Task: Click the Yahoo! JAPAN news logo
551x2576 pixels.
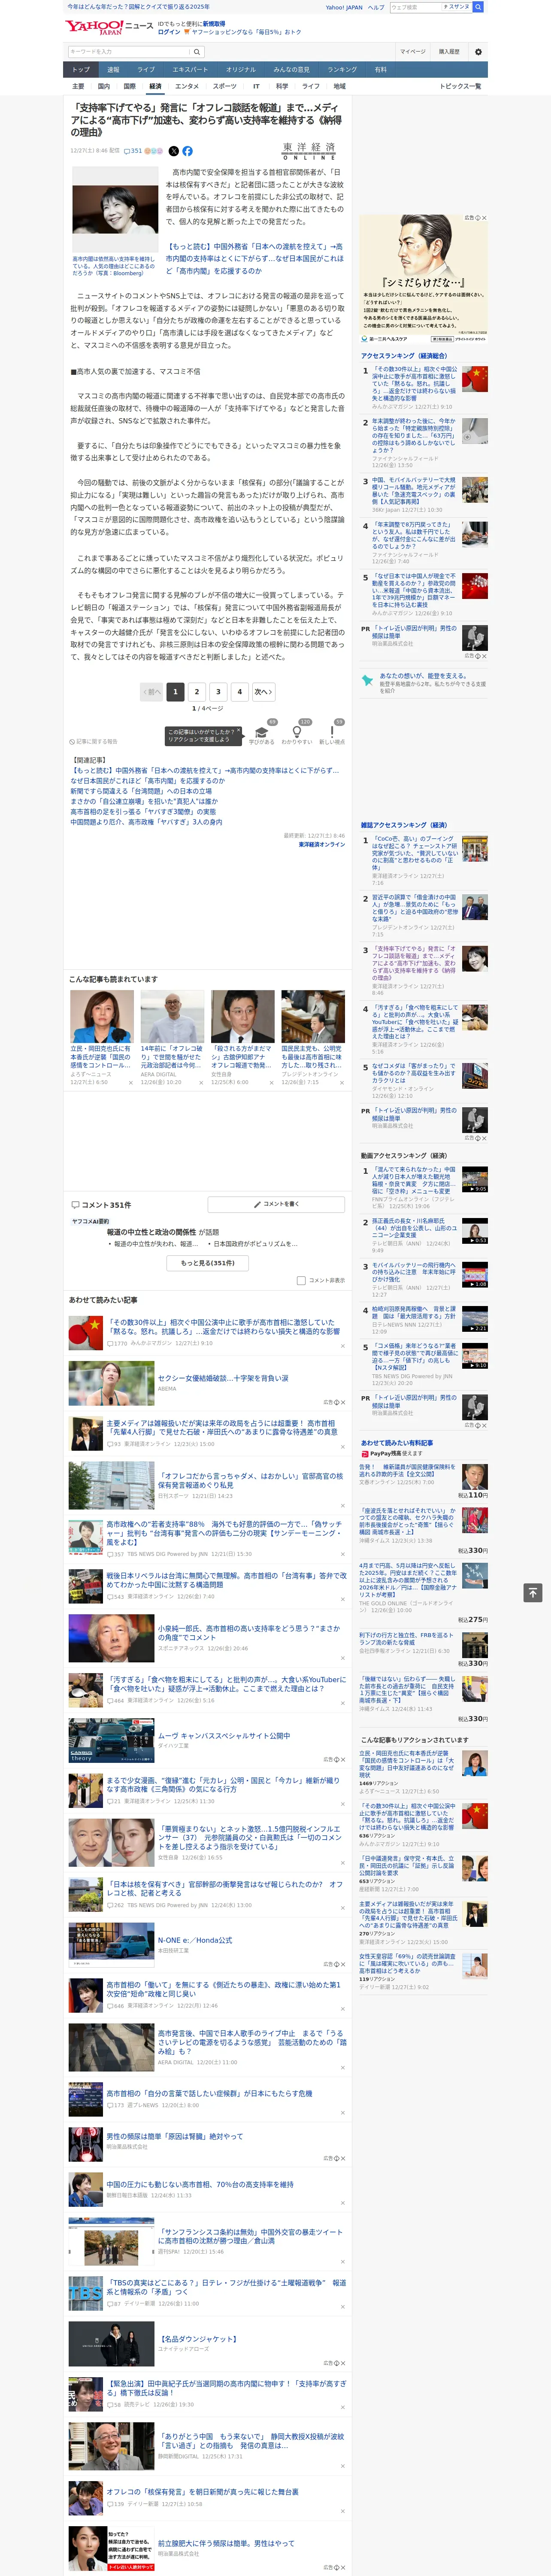Action: pyautogui.click(x=109, y=27)
